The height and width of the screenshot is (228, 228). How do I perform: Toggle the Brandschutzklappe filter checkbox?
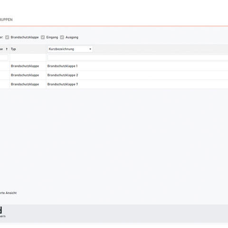pos(7,38)
